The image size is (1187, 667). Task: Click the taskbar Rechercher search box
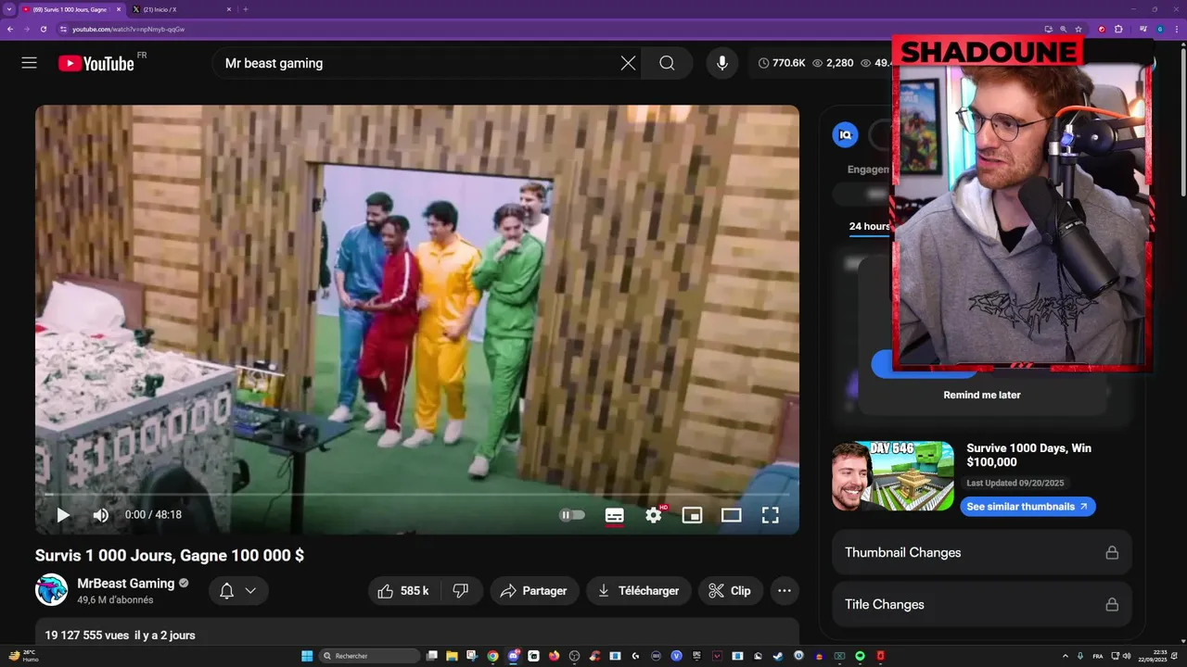coord(368,656)
